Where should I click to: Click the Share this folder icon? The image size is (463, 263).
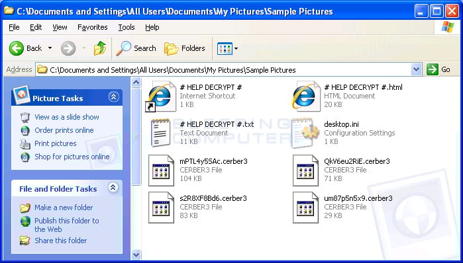pos(25,241)
